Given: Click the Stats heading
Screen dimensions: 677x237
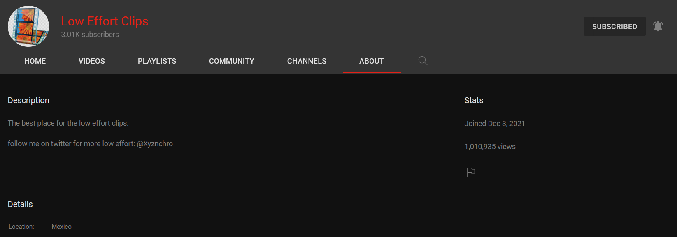Looking at the screenshot, I should click(x=474, y=100).
